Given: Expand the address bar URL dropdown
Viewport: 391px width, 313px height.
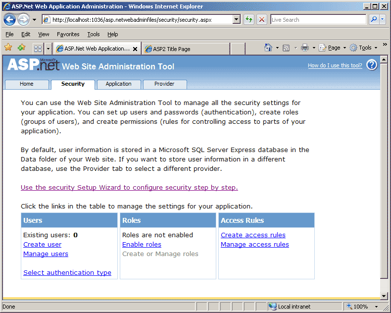Looking at the screenshot, I should point(237,19).
